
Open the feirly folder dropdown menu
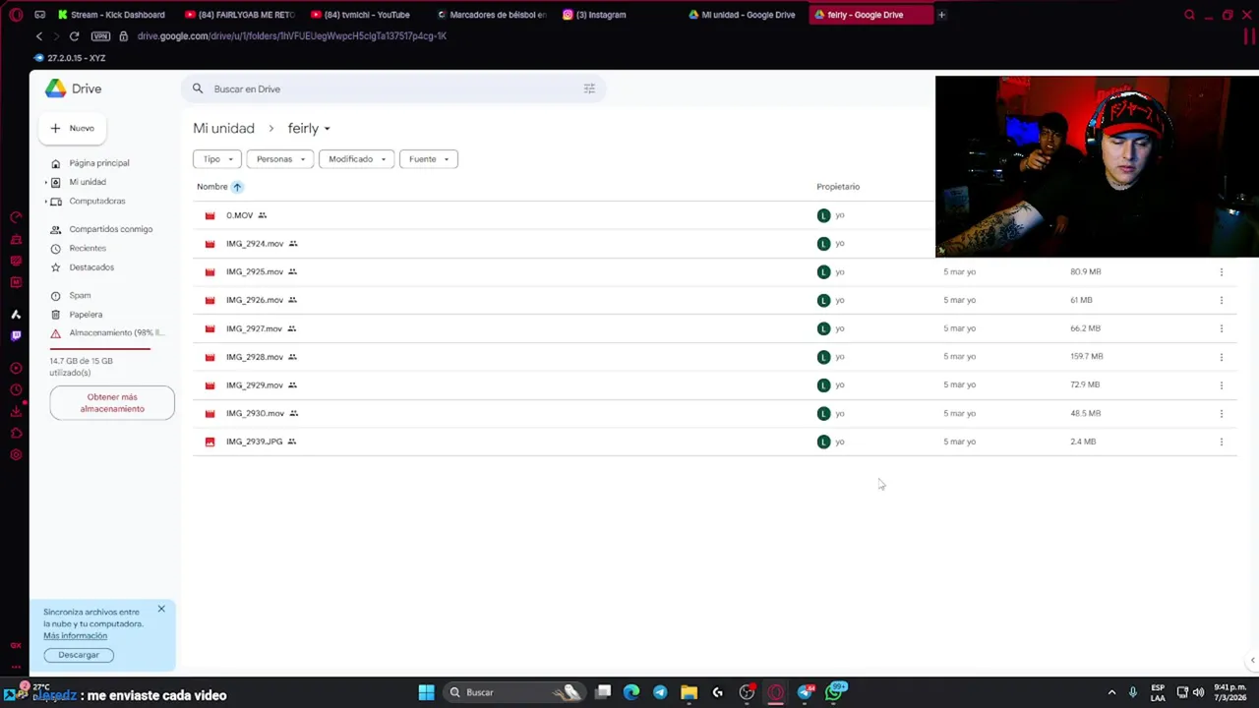309,129
